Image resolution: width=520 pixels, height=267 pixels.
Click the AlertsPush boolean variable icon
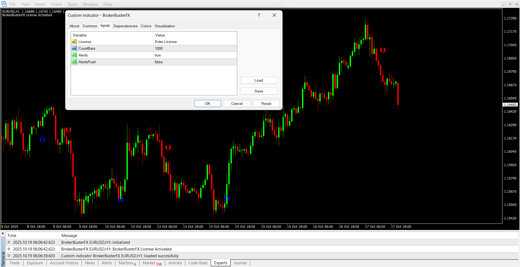click(x=74, y=62)
